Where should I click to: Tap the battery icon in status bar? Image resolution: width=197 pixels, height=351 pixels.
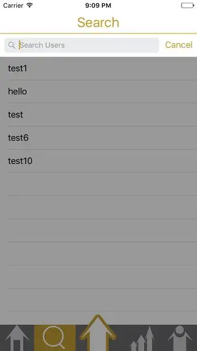(x=187, y=5)
